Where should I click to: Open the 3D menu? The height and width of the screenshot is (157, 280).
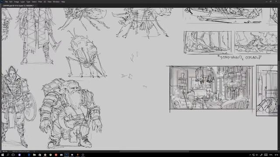point(45,2)
